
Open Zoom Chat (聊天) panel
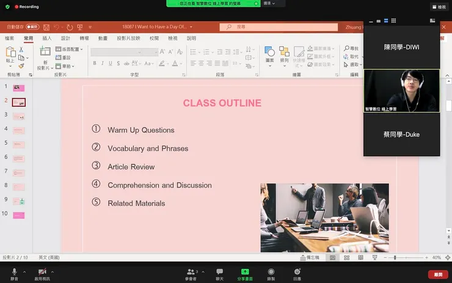pos(220,274)
